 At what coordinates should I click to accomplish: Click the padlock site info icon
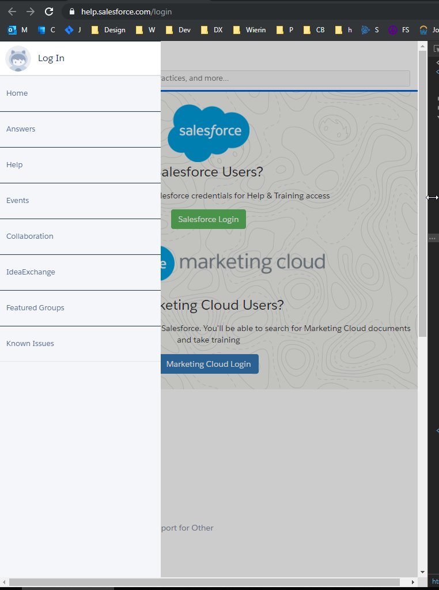click(x=72, y=12)
